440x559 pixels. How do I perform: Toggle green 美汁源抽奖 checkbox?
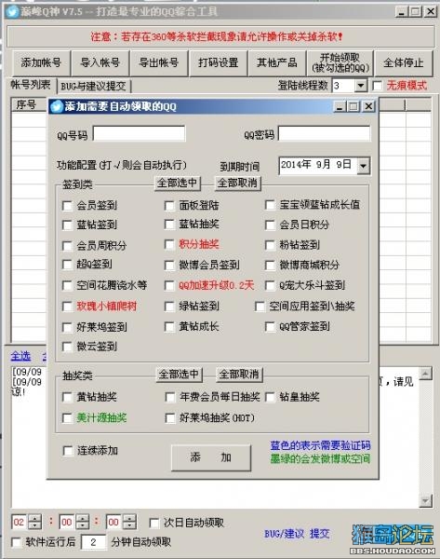(x=67, y=417)
